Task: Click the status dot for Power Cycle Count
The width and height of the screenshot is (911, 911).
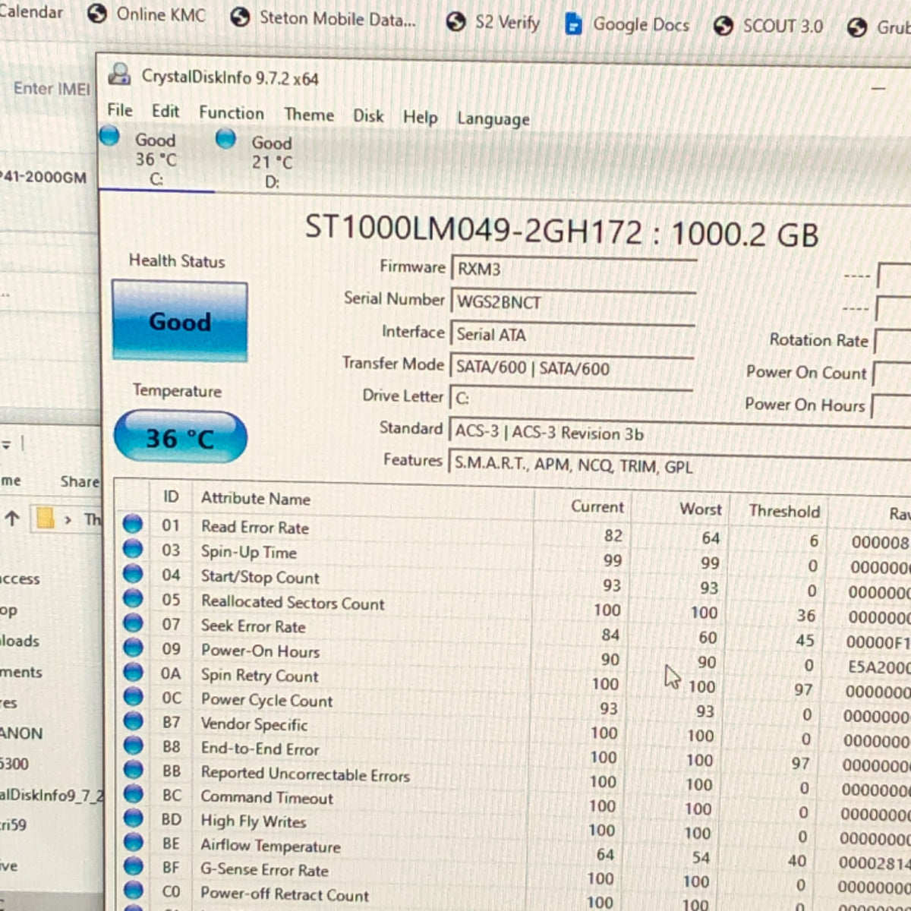Action: click(133, 696)
